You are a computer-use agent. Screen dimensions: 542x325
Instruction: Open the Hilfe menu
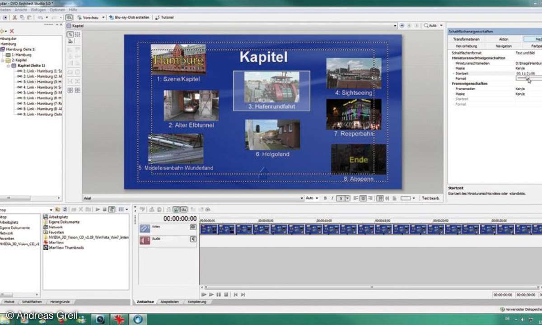click(x=73, y=9)
